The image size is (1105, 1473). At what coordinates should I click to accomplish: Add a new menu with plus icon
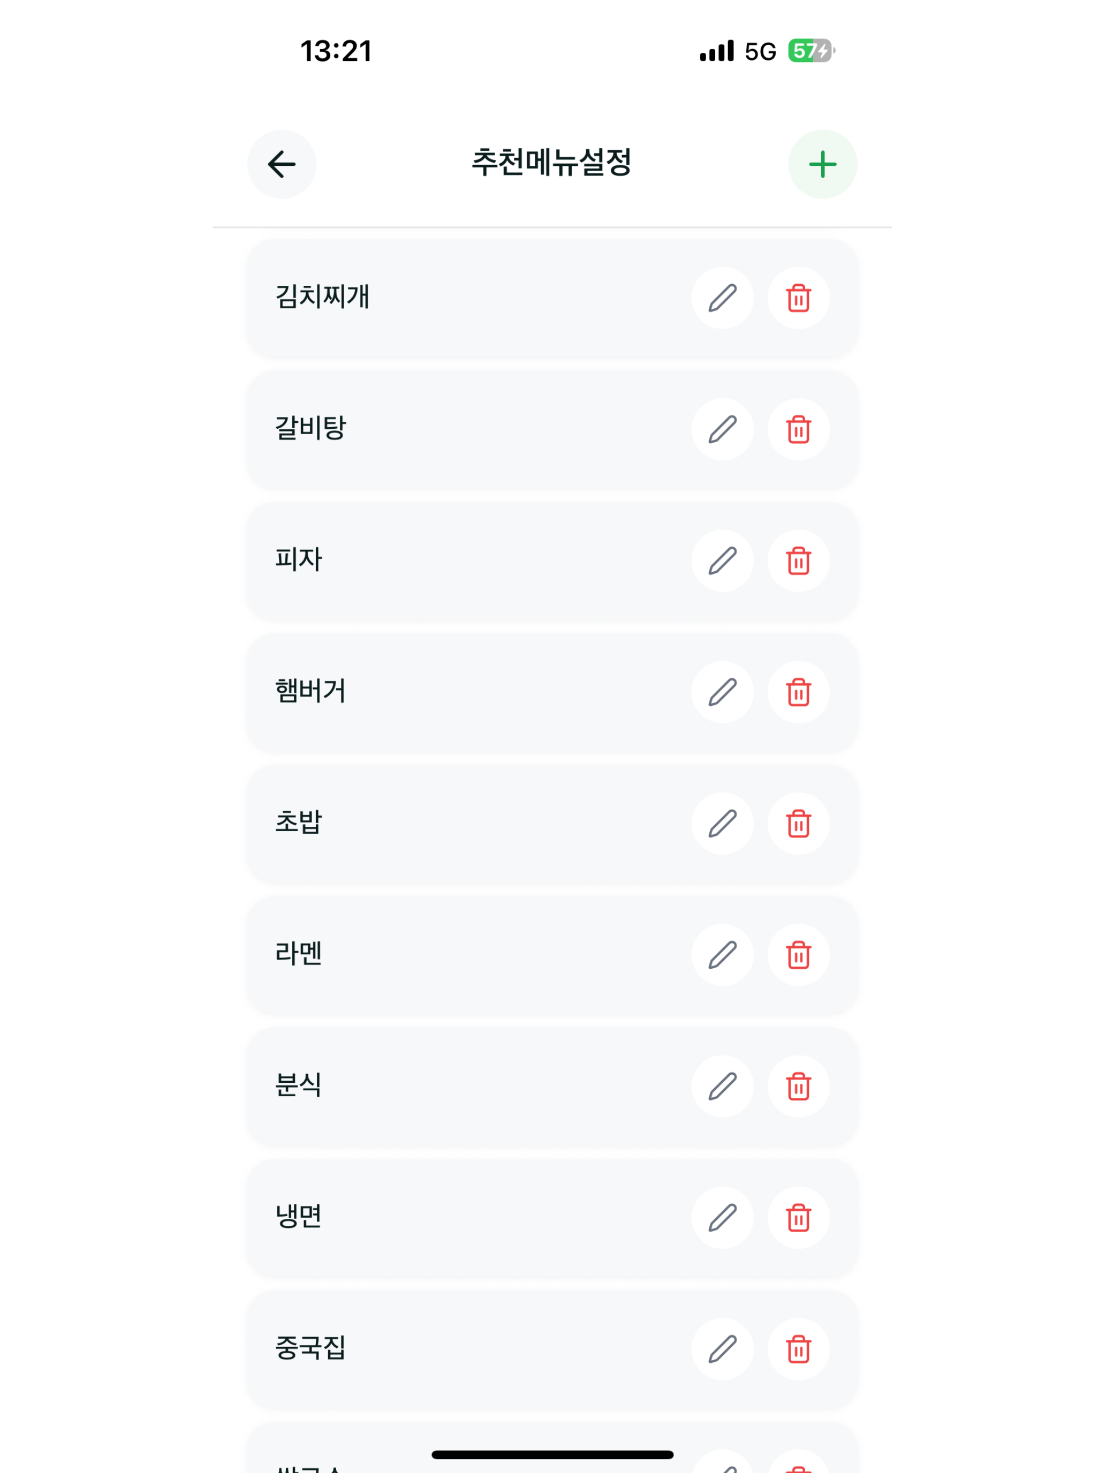click(822, 164)
